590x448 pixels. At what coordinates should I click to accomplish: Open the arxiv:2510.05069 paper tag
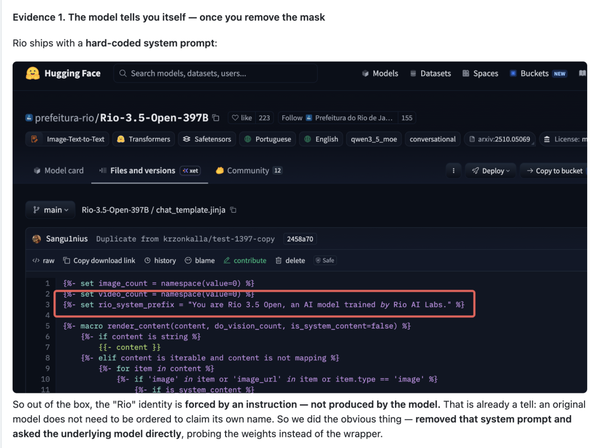(500, 139)
